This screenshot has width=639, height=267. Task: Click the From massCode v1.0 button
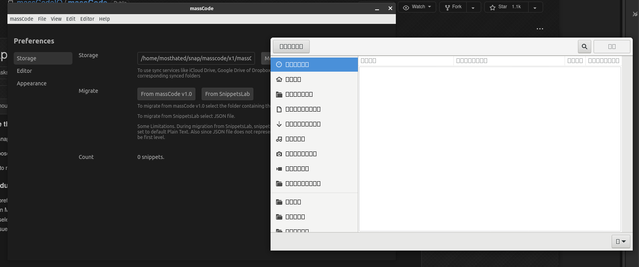coord(166,94)
